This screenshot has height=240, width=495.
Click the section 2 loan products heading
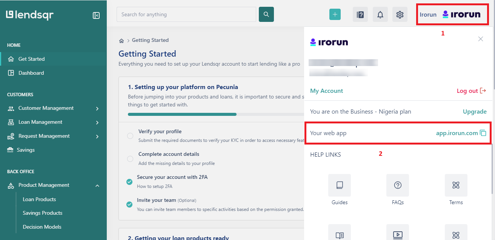[178, 238]
